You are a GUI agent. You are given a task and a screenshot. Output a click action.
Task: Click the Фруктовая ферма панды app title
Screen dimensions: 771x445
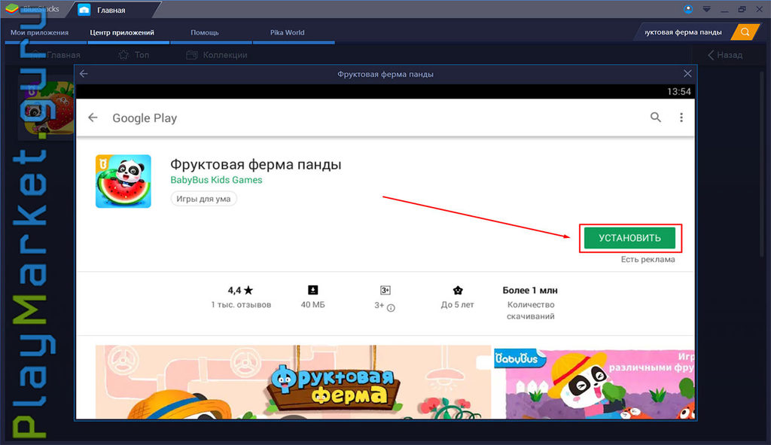tap(256, 164)
